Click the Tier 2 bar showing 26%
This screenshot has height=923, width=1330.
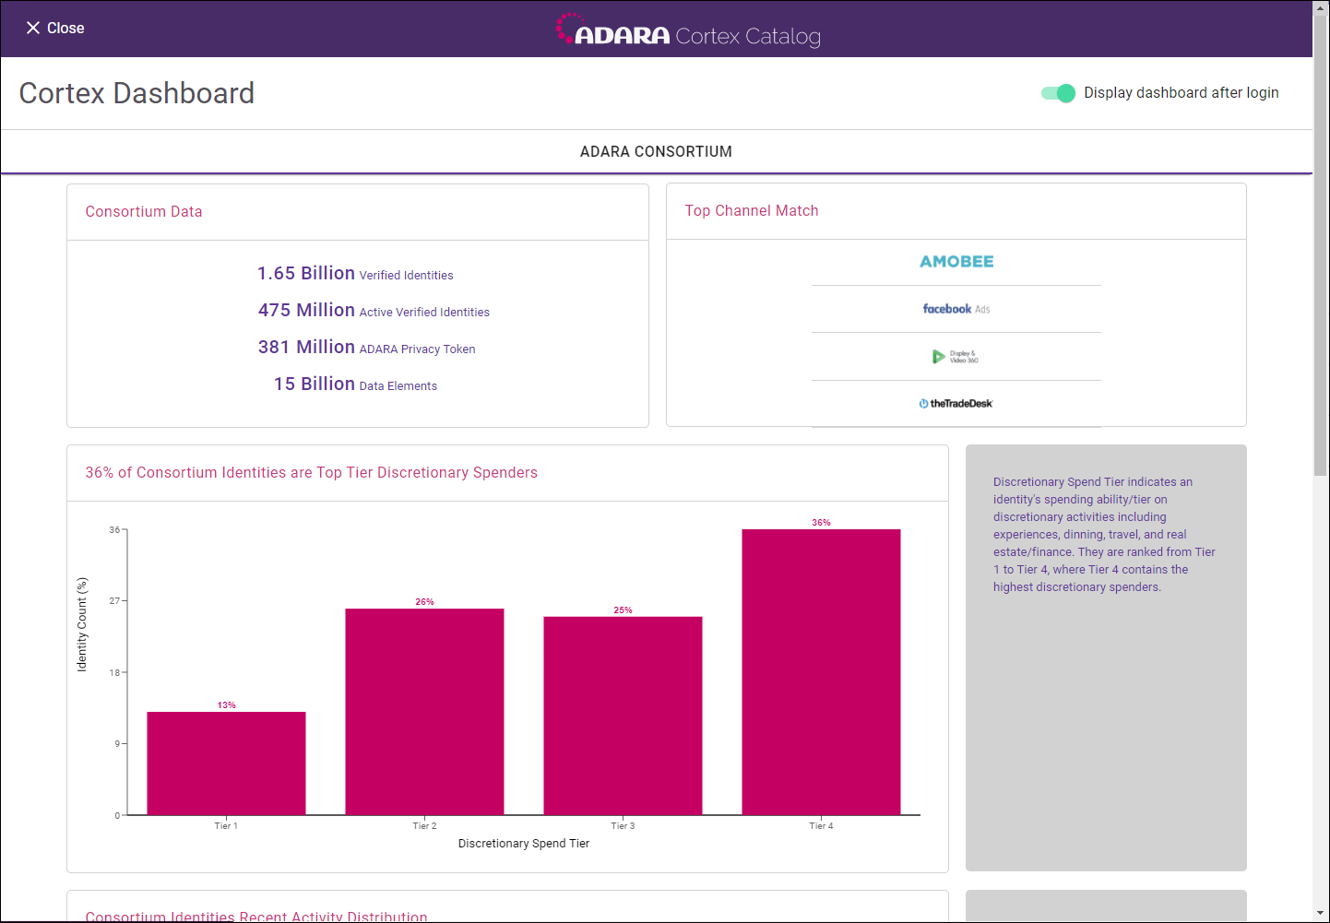[x=424, y=712]
